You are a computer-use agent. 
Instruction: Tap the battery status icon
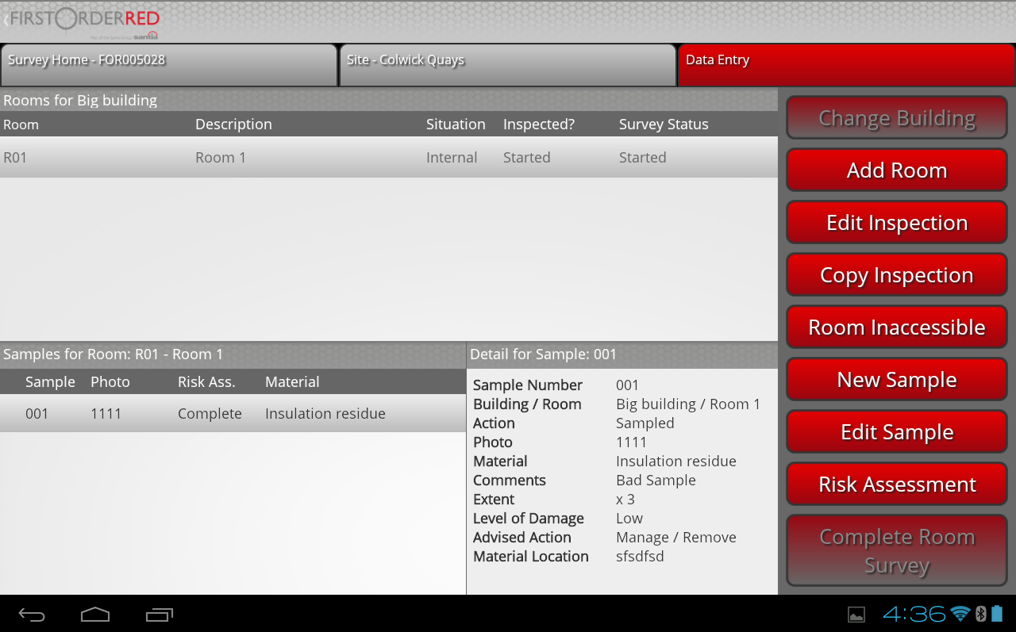click(x=998, y=614)
